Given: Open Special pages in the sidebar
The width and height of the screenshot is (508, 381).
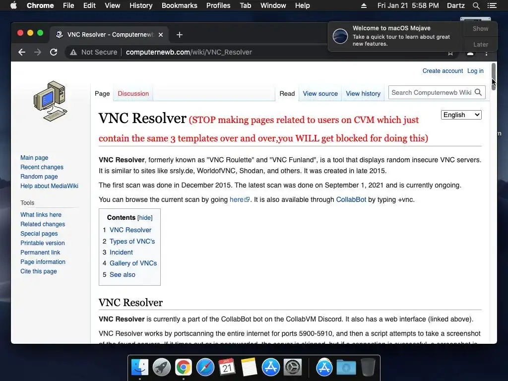Looking at the screenshot, I should 39,234.
